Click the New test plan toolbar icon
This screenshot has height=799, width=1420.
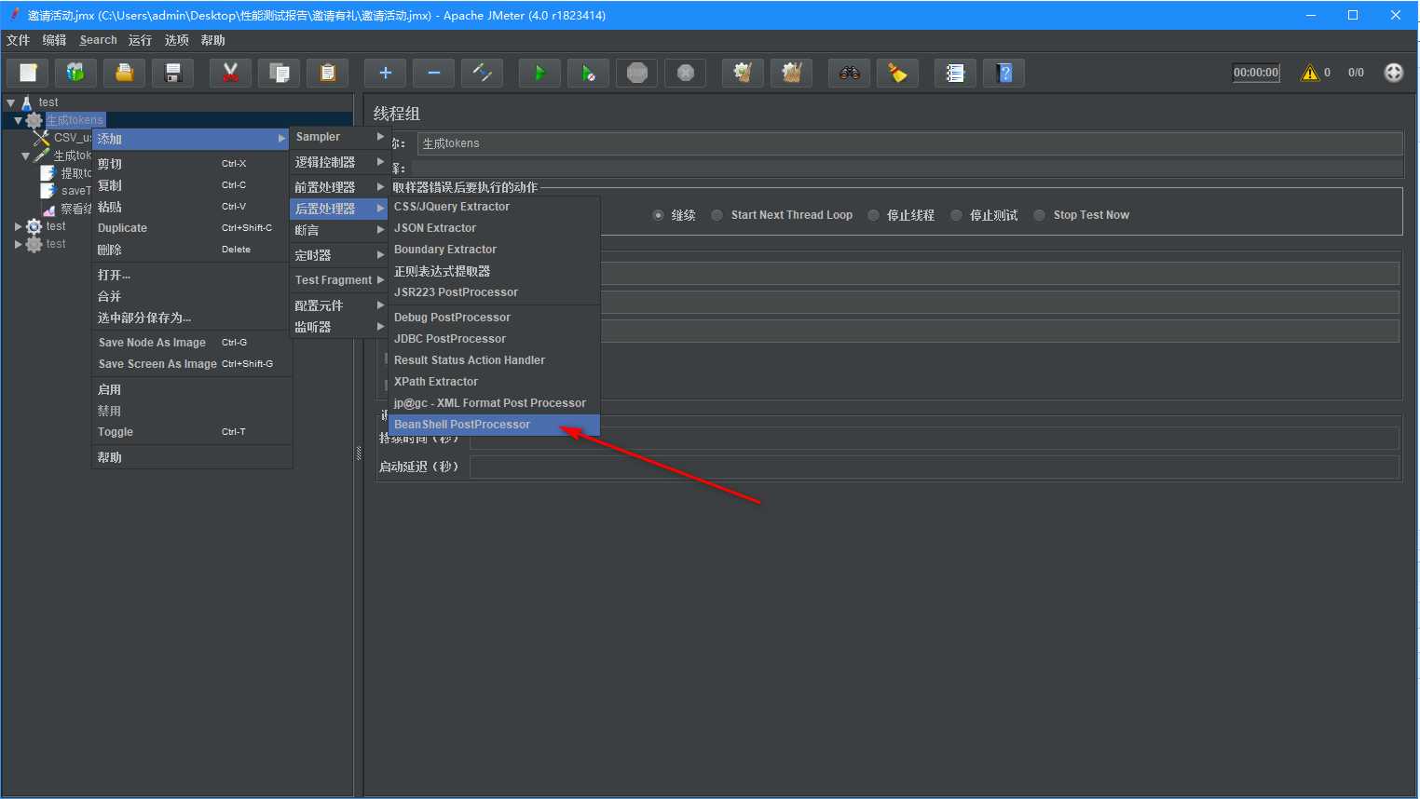click(x=28, y=73)
